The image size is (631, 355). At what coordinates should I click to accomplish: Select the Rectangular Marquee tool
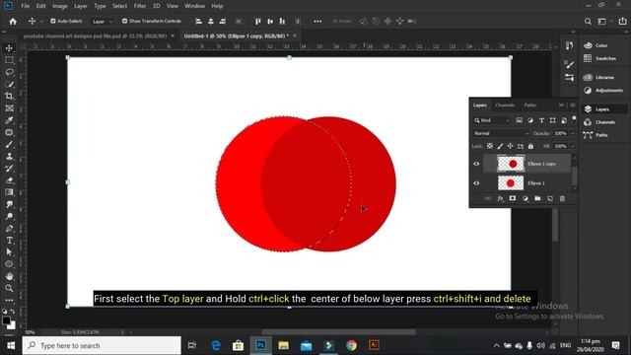(9, 60)
